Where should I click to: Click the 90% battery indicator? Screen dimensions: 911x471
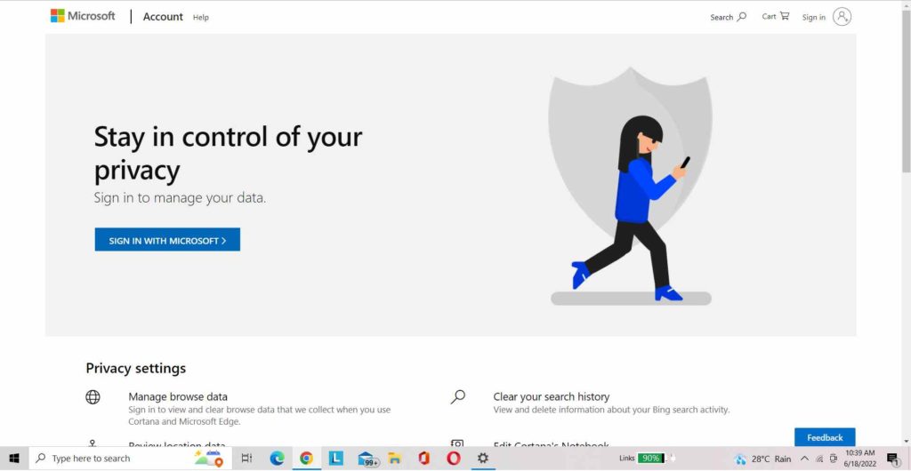point(650,459)
